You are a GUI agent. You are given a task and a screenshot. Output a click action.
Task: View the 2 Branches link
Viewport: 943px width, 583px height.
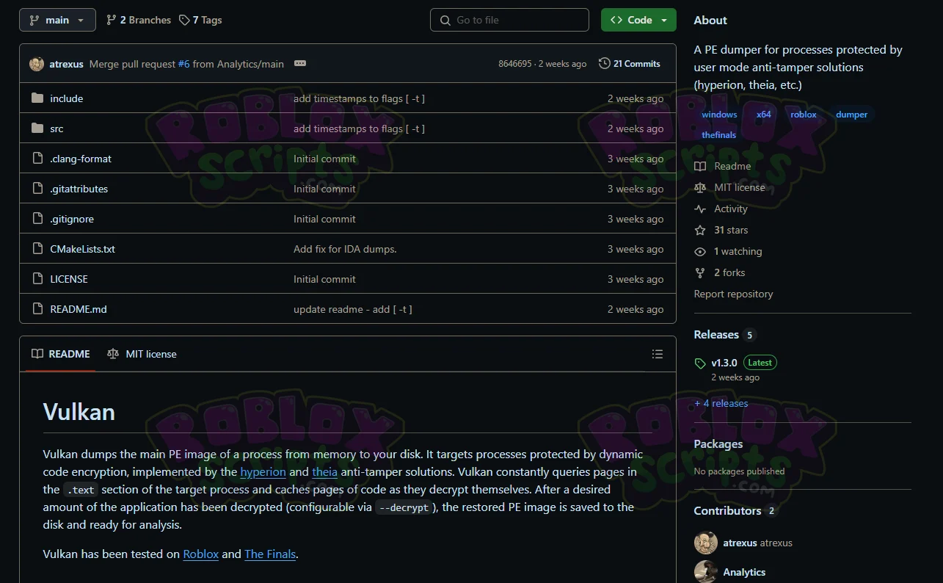pos(139,20)
